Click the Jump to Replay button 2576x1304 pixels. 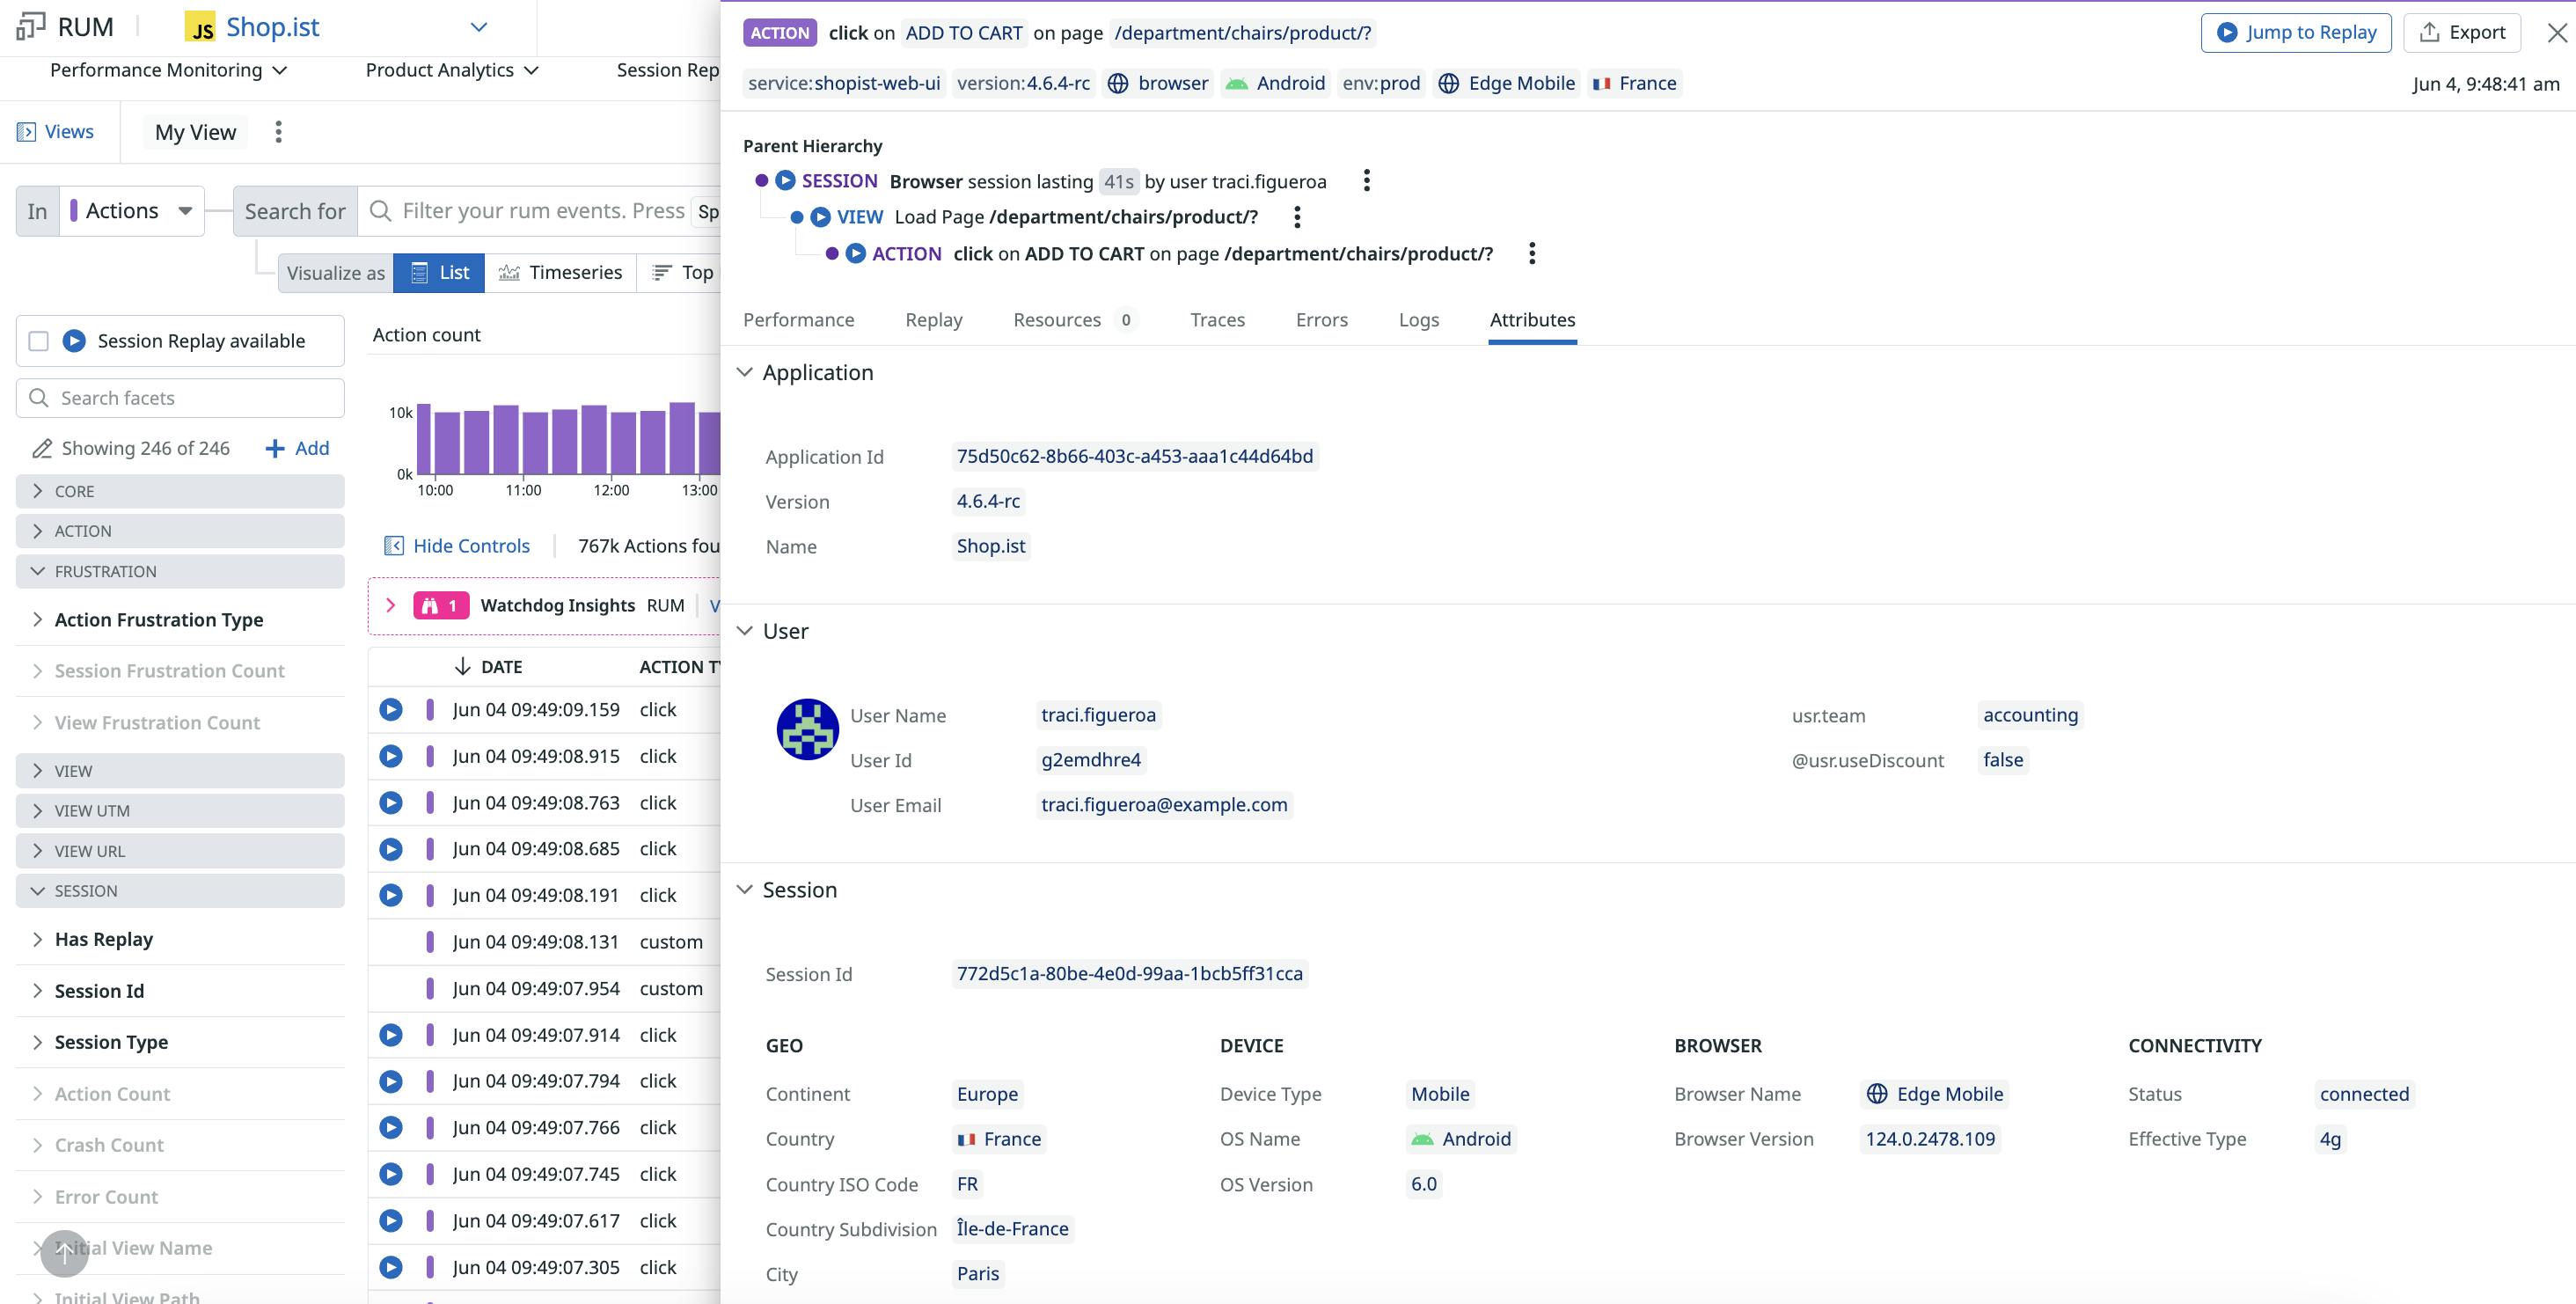[x=2296, y=31]
